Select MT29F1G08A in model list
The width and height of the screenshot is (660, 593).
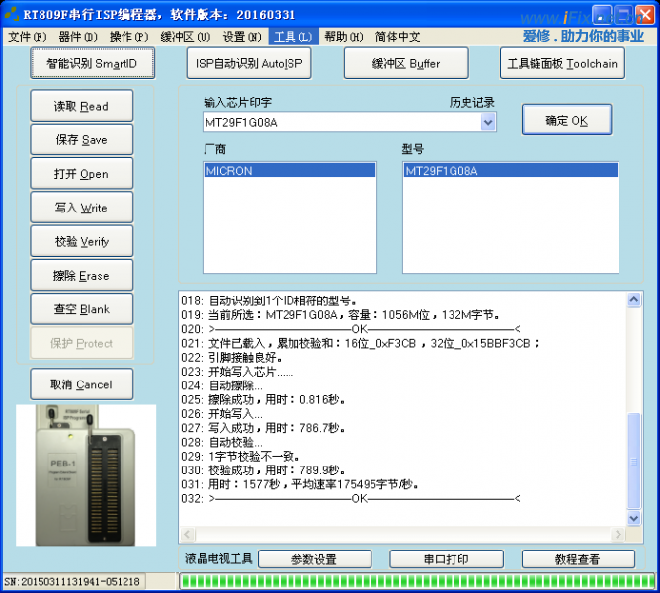coord(510,171)
